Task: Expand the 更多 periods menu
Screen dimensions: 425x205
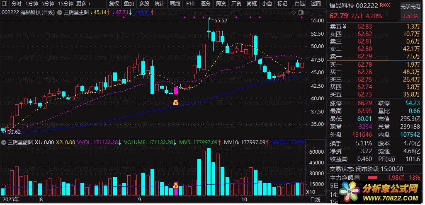Action: click(83, 4)
